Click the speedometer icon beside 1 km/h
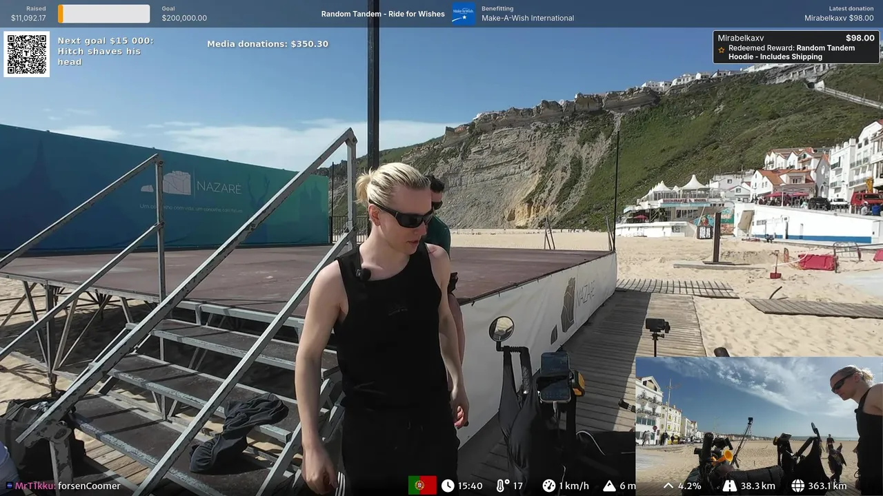 pyautogui.click(x=549, y=486)
